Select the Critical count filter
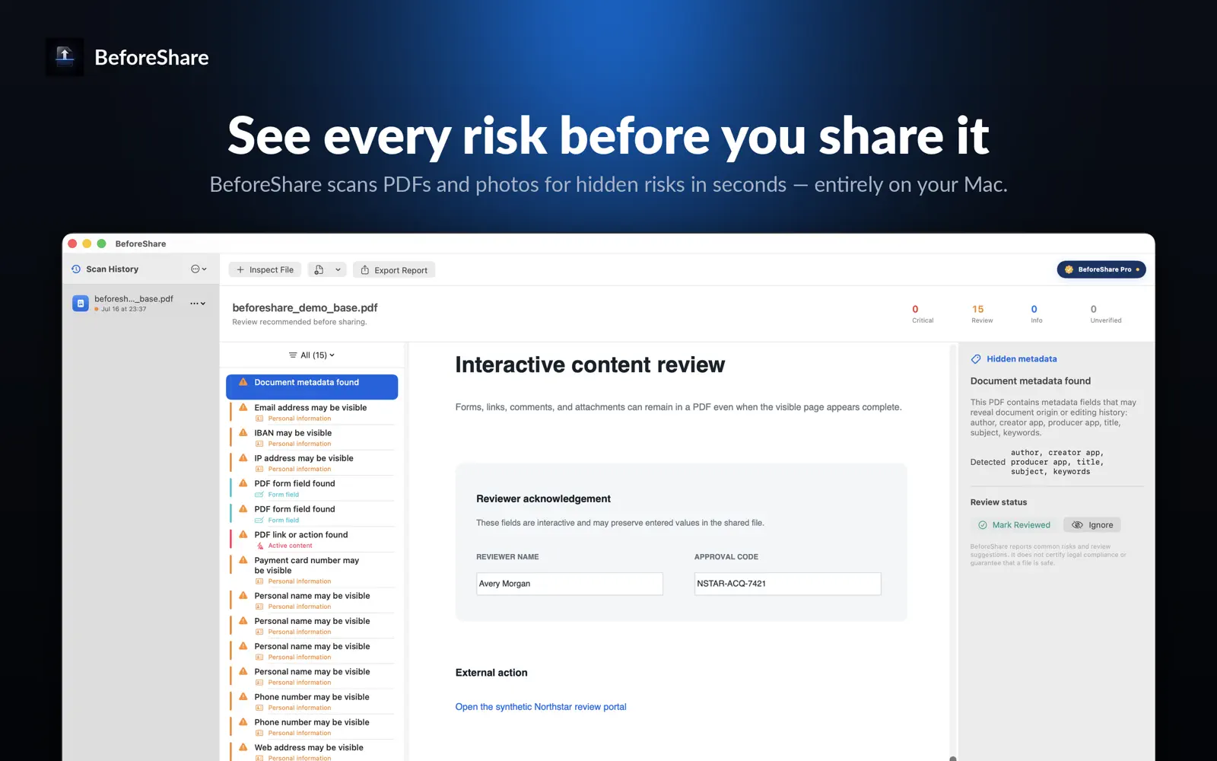 (922, 314)
